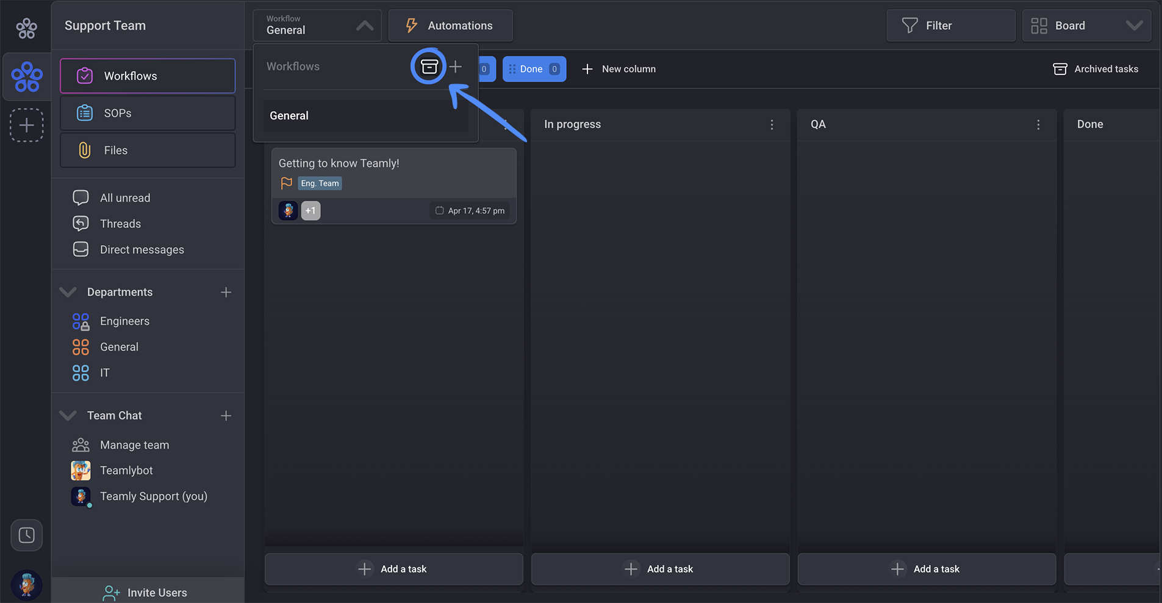
Task: Collapse the Departments section
Action: (x=68, y=292)
